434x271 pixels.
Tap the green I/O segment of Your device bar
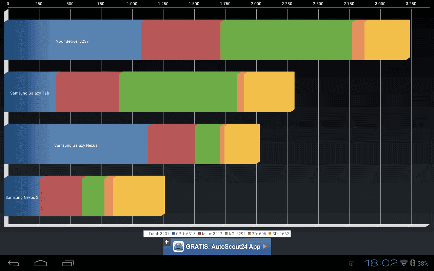(x=286, y=40)
